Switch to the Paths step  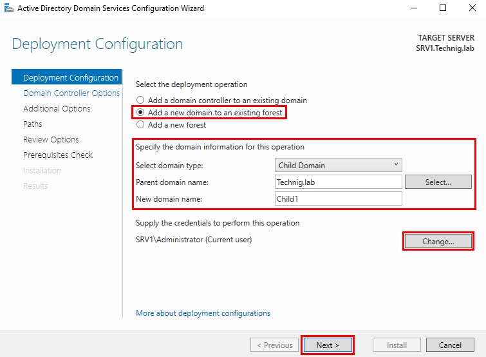(33, 124)
